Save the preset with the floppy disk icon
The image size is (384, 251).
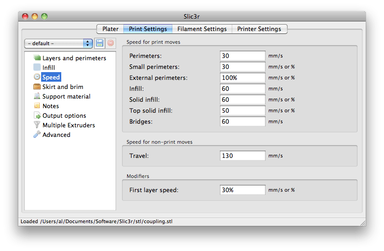coord(100,43)
